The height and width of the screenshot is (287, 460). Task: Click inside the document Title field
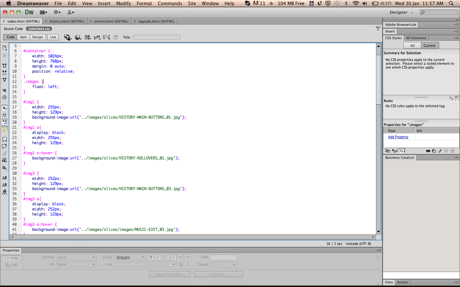pos(157,37)
